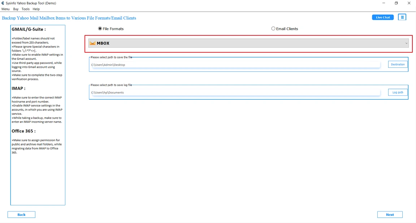Close the Sysinfo Yahoo Backup Tool
The image size is (416, 223).
coord(409,3)
